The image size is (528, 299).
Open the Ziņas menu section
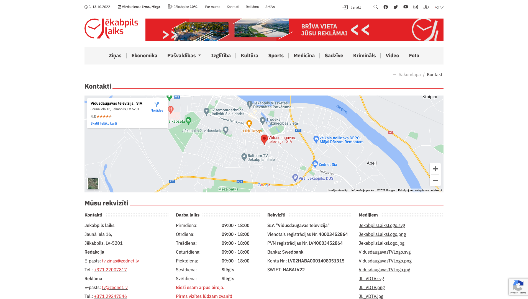(x=115, y=56)
